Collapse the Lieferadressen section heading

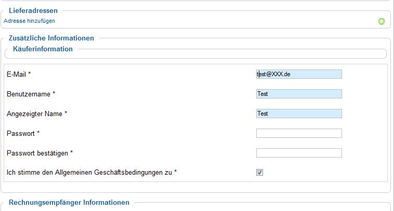tap(33, 10)
